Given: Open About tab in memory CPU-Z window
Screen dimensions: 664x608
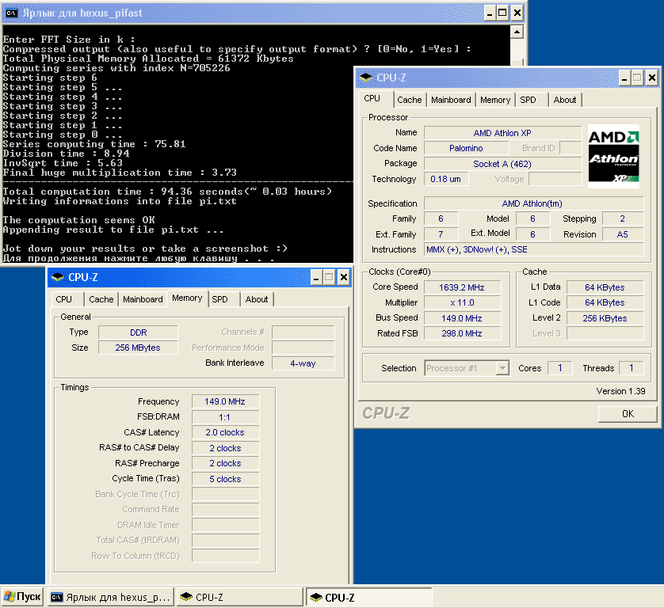Looking at the screenshot, I should [x=257, y=299].
